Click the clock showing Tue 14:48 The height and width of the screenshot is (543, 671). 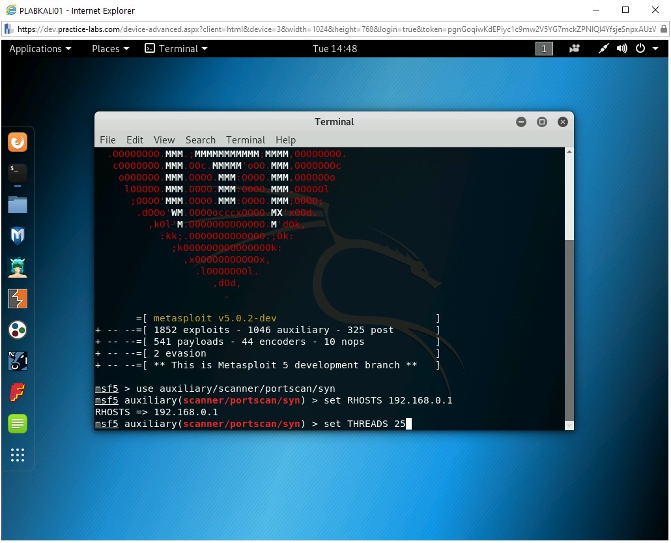[x=335, y=49]
